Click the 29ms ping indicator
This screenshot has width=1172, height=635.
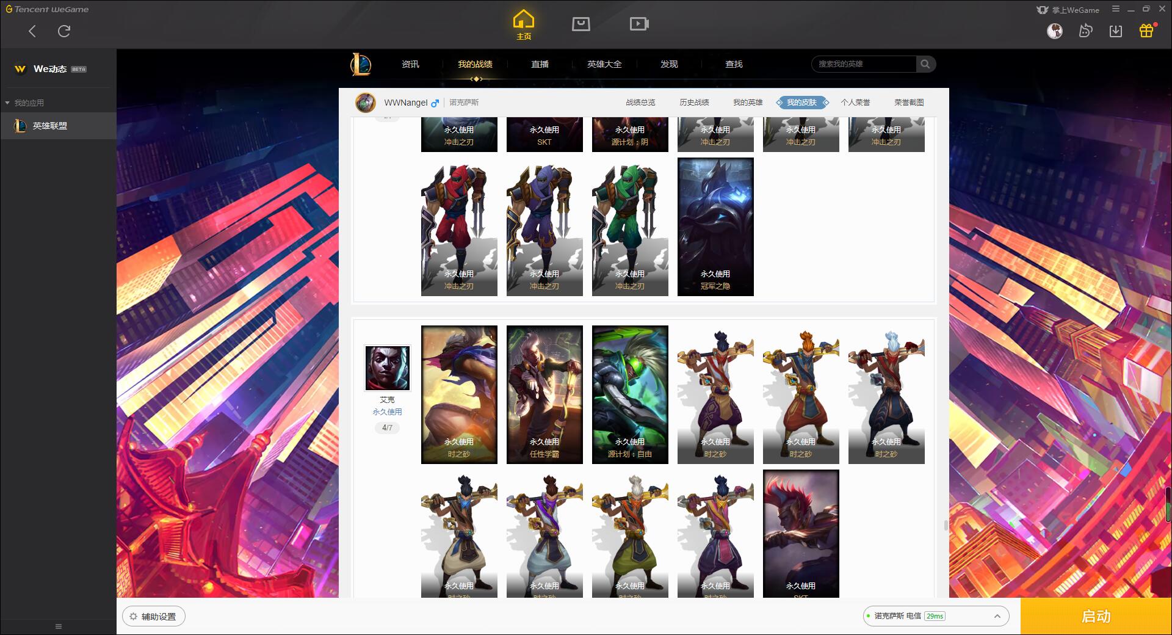point(935,616)
